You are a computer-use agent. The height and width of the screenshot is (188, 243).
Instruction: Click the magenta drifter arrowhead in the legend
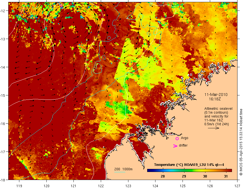(x=175, y=146)
